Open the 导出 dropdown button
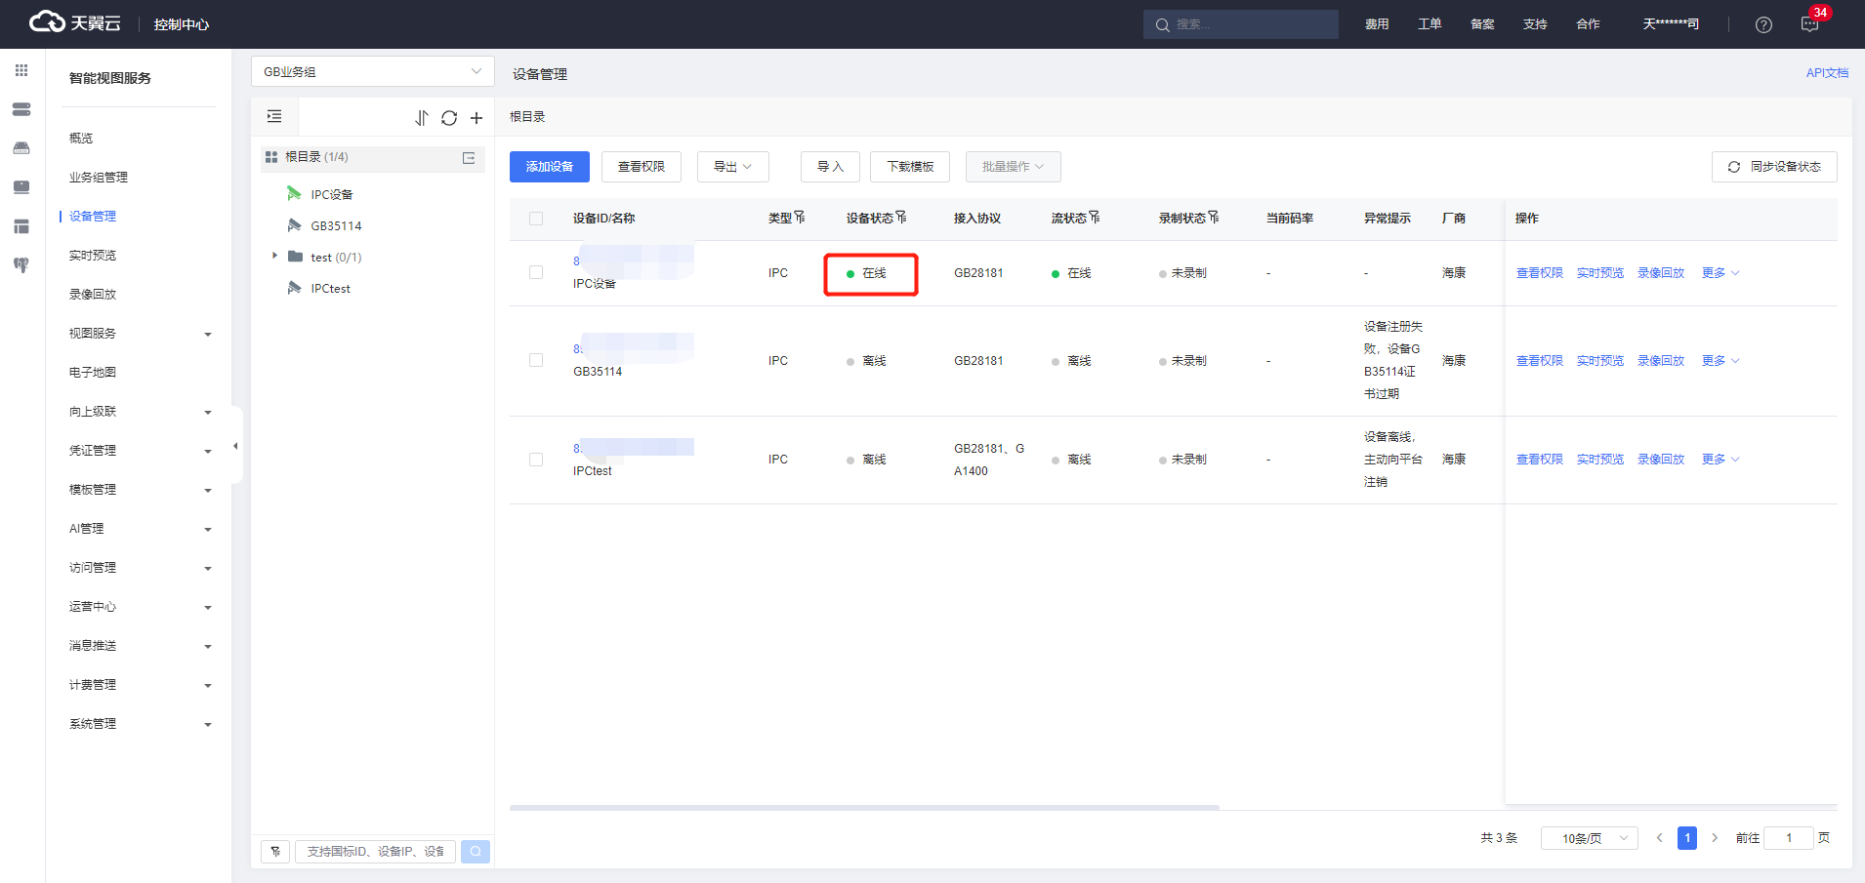The width and height of the screenshot is (1865, 883). [x=733, y=167]
